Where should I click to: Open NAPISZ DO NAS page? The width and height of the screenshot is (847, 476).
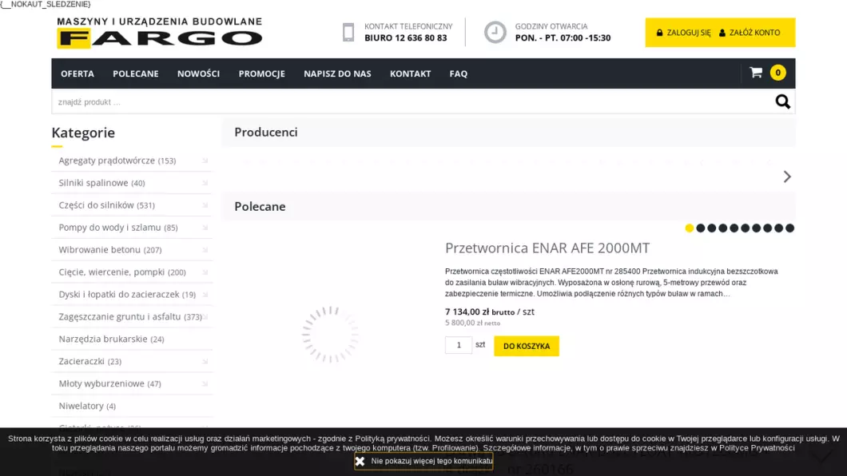[337, 73]
